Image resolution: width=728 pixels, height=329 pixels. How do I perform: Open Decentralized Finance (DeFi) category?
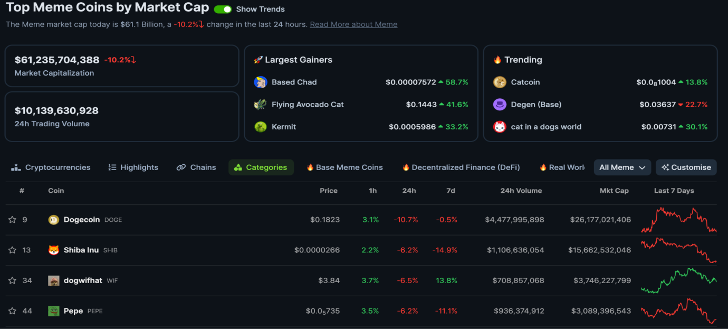(461, 167)
